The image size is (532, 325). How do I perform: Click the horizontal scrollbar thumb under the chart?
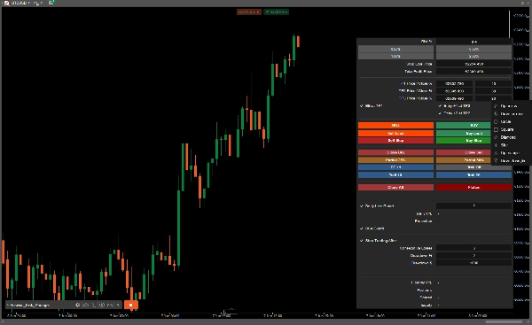(504, 321)
